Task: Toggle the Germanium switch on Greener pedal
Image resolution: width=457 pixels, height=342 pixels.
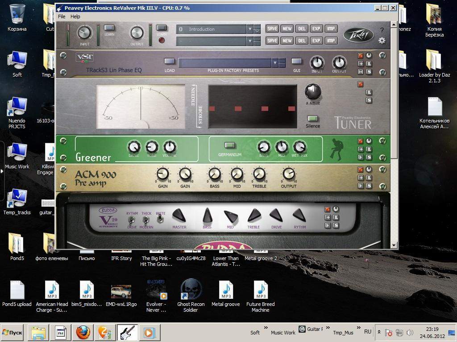Action: tap(230, 146)
